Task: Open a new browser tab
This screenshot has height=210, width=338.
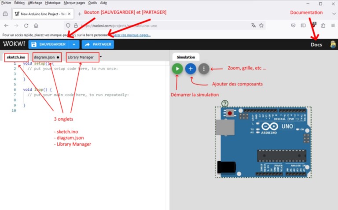Action: (x=80, y=14)
